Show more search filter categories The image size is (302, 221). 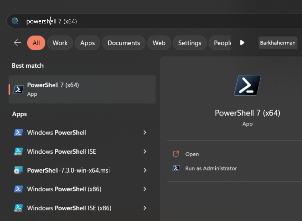tap(242, 43)
